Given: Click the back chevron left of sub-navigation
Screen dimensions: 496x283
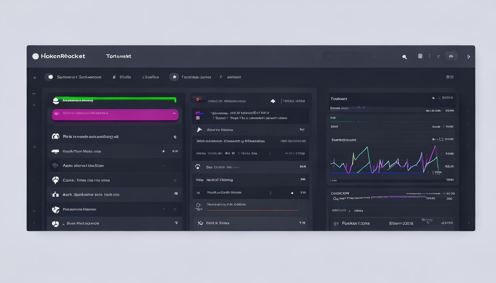Looking at the screenshot, I should [x=35, y=78].
